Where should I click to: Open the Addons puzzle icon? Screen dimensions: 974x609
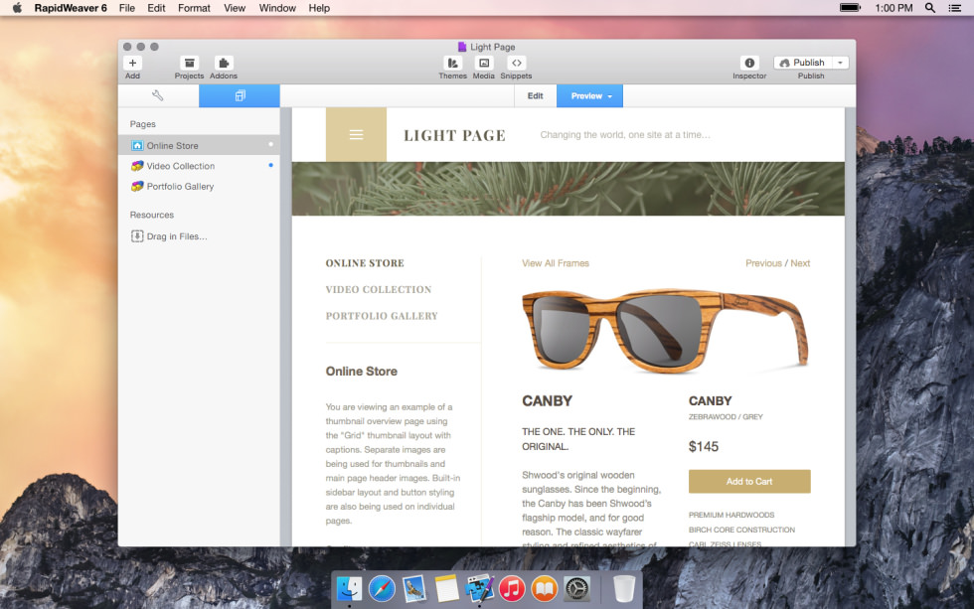point(224,63)
